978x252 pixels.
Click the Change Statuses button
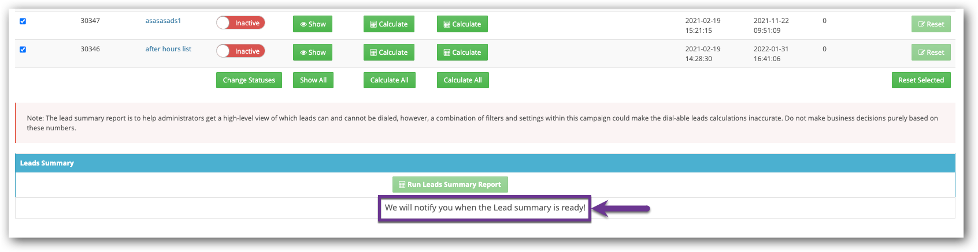click(249, 80)
